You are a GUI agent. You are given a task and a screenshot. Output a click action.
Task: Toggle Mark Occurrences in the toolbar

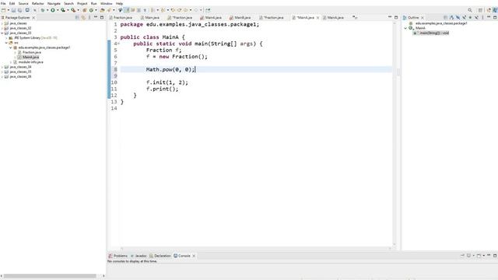126,10
